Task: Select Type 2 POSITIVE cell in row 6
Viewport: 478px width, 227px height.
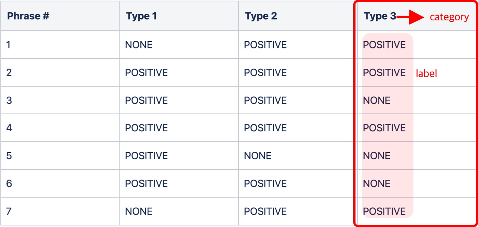Action: point(265,183)
